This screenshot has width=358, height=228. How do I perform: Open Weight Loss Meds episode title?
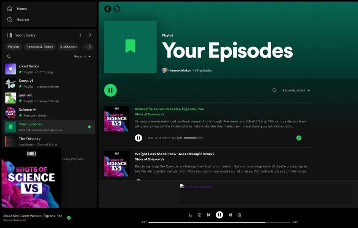174,154
